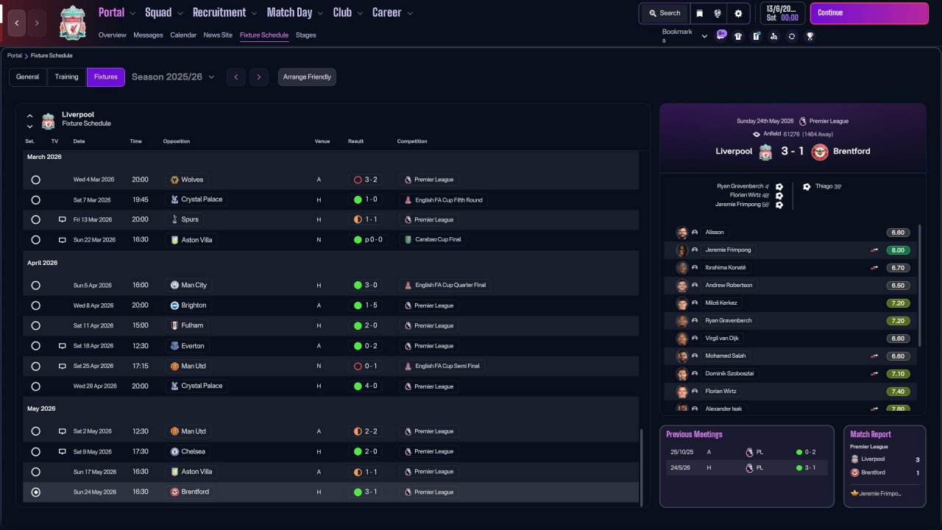
Task: Select the Brighton fixture radio button
Action: click(35, 305)
